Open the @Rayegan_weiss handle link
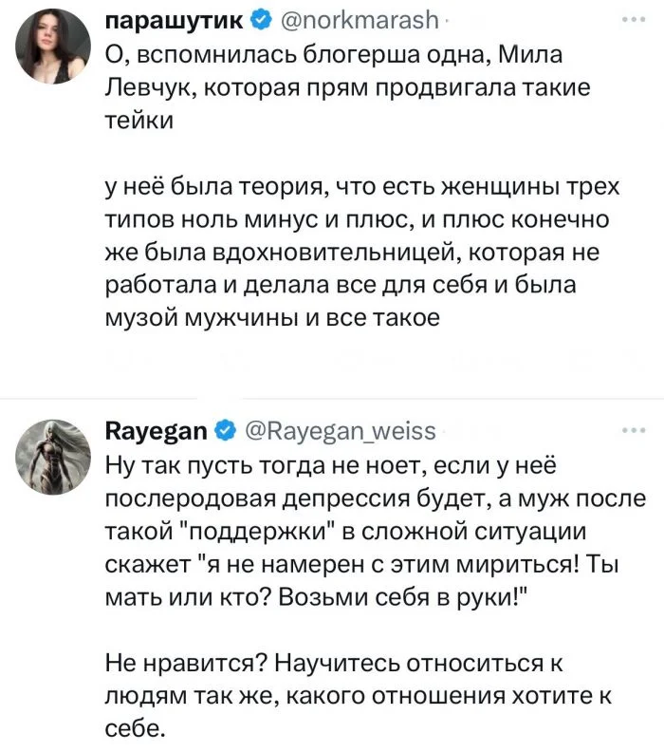The width and height of the screenshot is (664, 752). coord(341,433)
